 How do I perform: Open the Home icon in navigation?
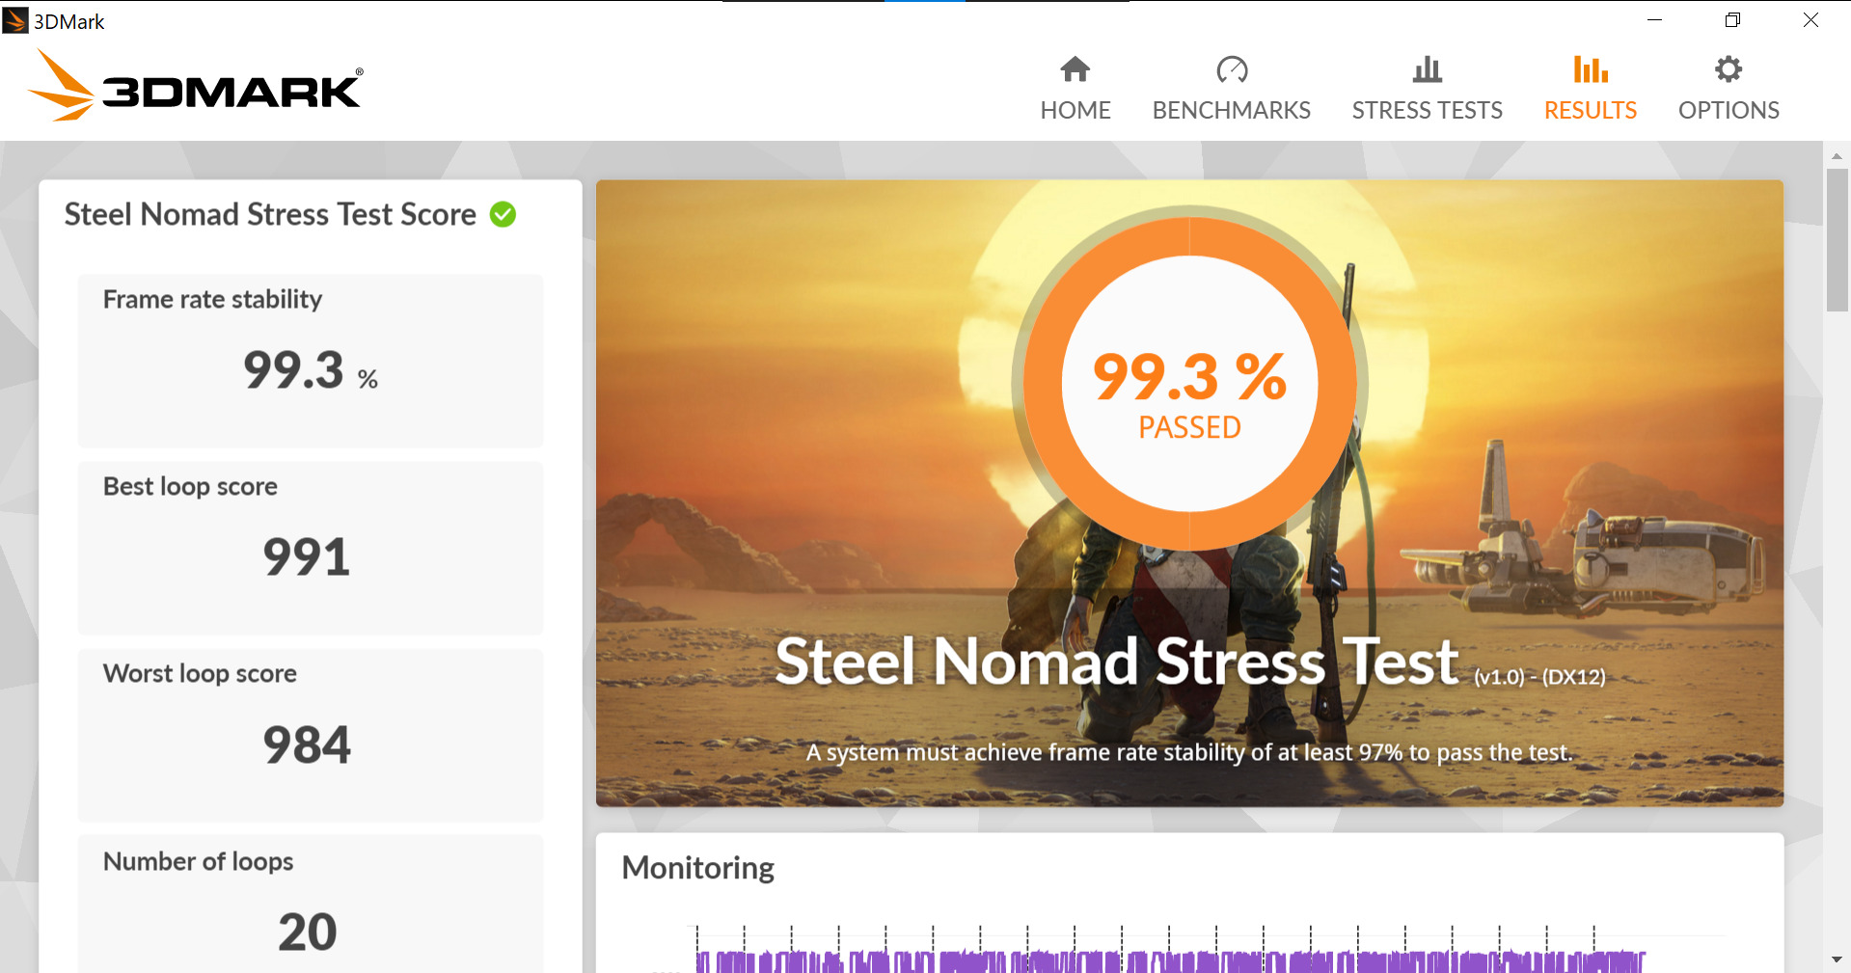(1075, 69)
